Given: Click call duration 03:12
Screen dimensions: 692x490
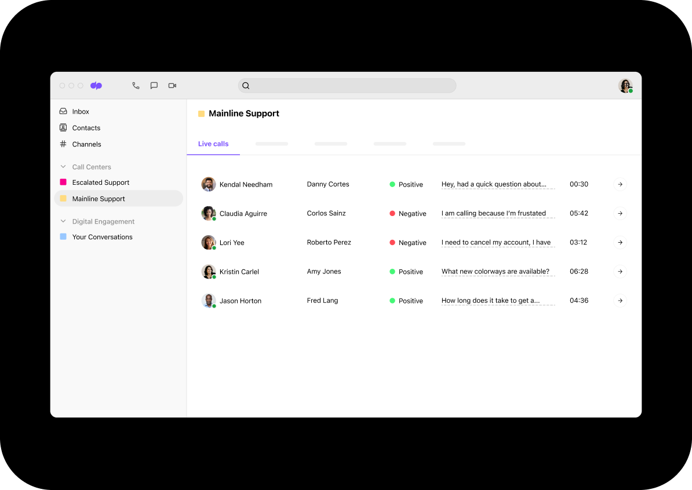Looking at the screenshot, I should point(578,243).
